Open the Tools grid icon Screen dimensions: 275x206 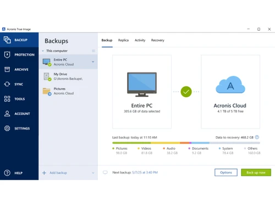[7, 99]
